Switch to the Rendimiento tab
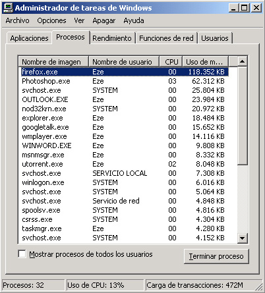Screen dimensions: 265x293 (112, 38)
